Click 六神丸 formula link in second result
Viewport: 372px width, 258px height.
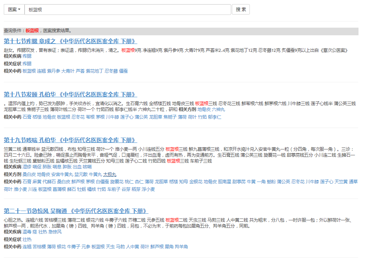[218, 109]
